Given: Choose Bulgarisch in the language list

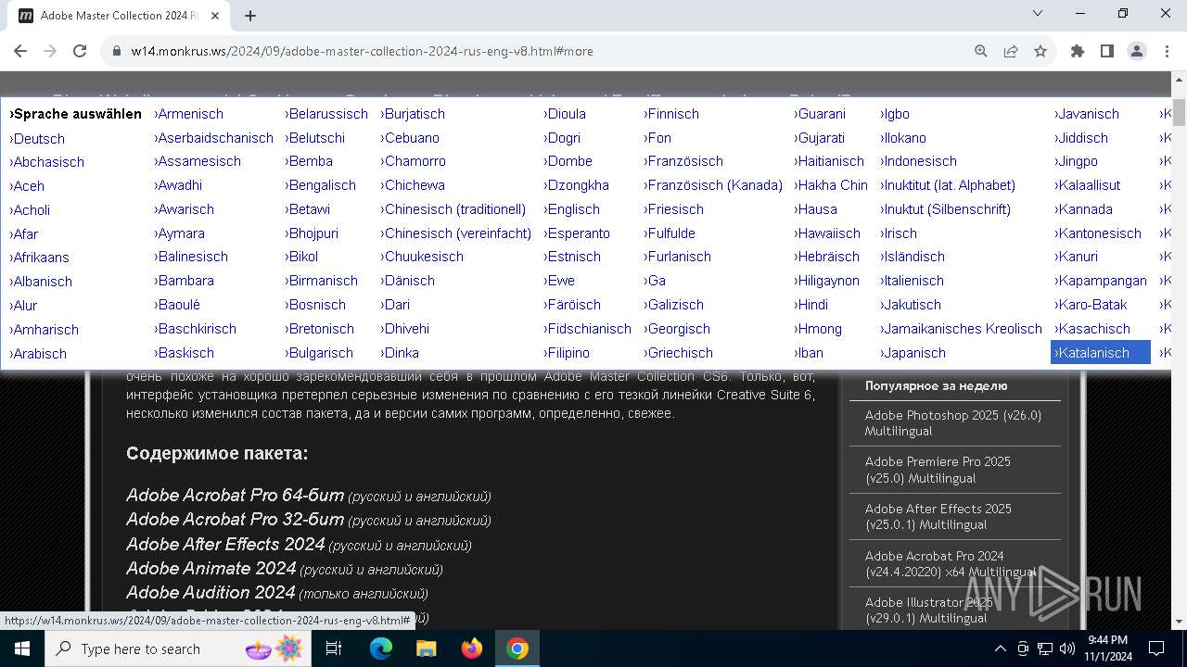Looking at the screenshot, I should 319,353.
